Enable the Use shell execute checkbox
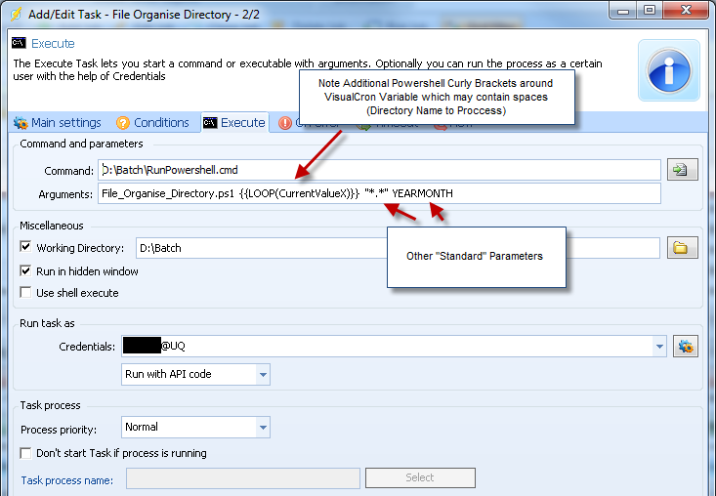The width and height of the screenshot is (716, 496). [26, 293]
